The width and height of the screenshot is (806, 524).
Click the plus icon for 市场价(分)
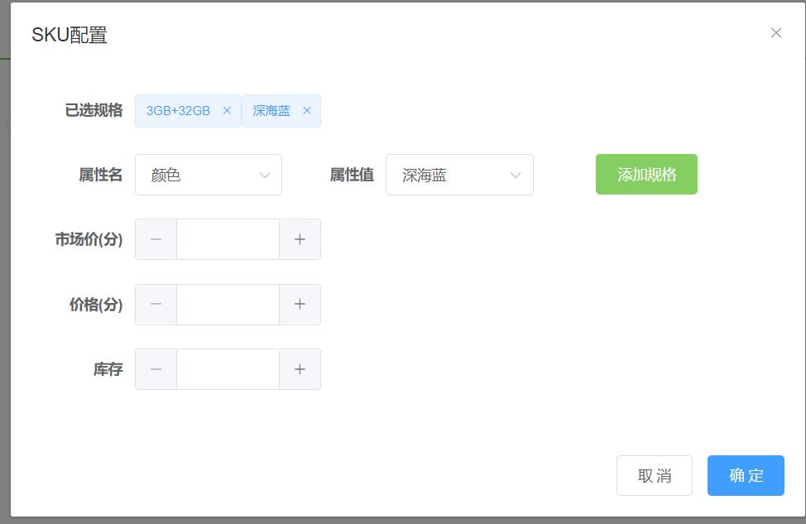300,239
